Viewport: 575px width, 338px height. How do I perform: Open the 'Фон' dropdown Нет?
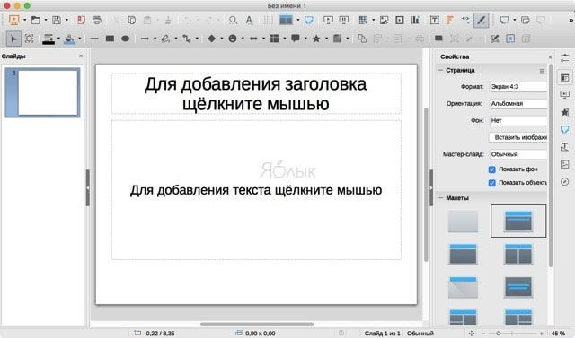tap(518, 120)
